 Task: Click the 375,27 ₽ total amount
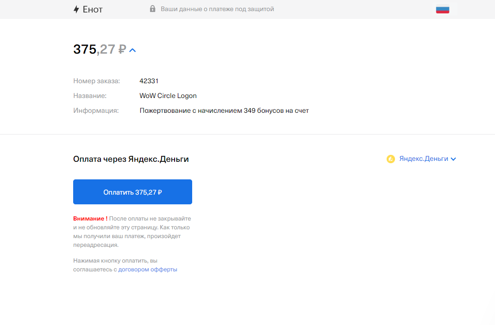(x=100, y=49)
